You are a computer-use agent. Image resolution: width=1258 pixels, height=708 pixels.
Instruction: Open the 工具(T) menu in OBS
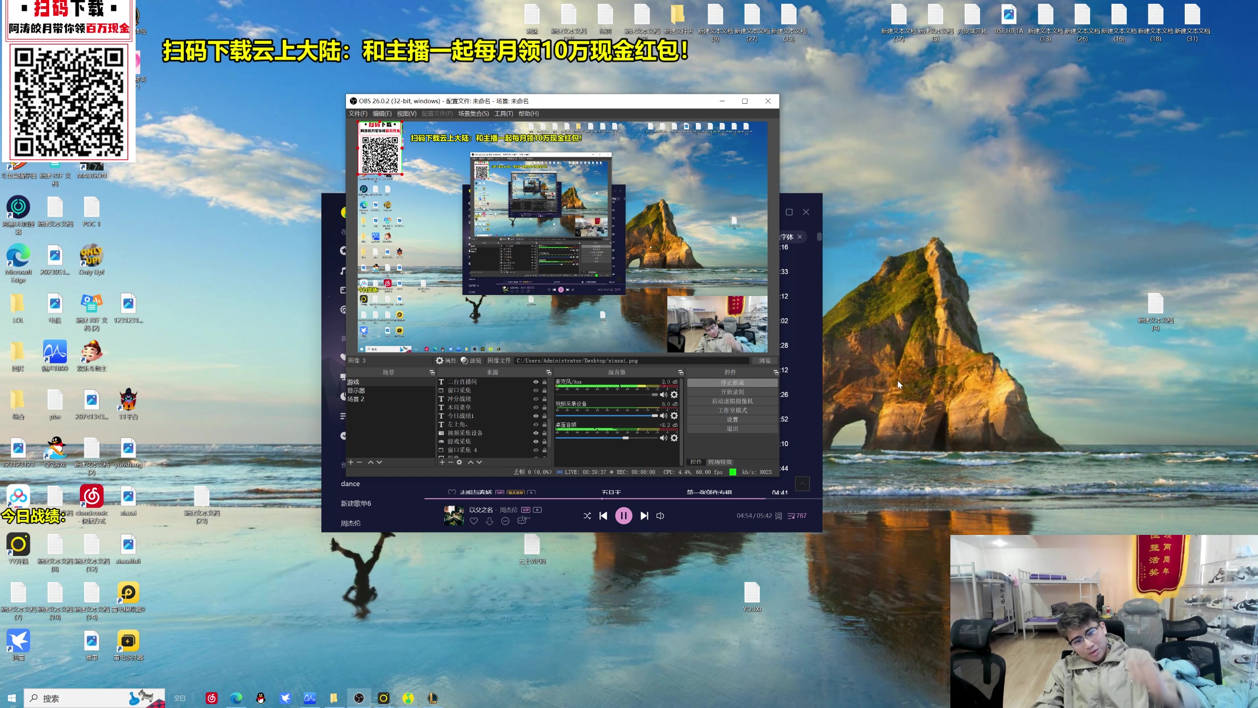coord(503,114)
